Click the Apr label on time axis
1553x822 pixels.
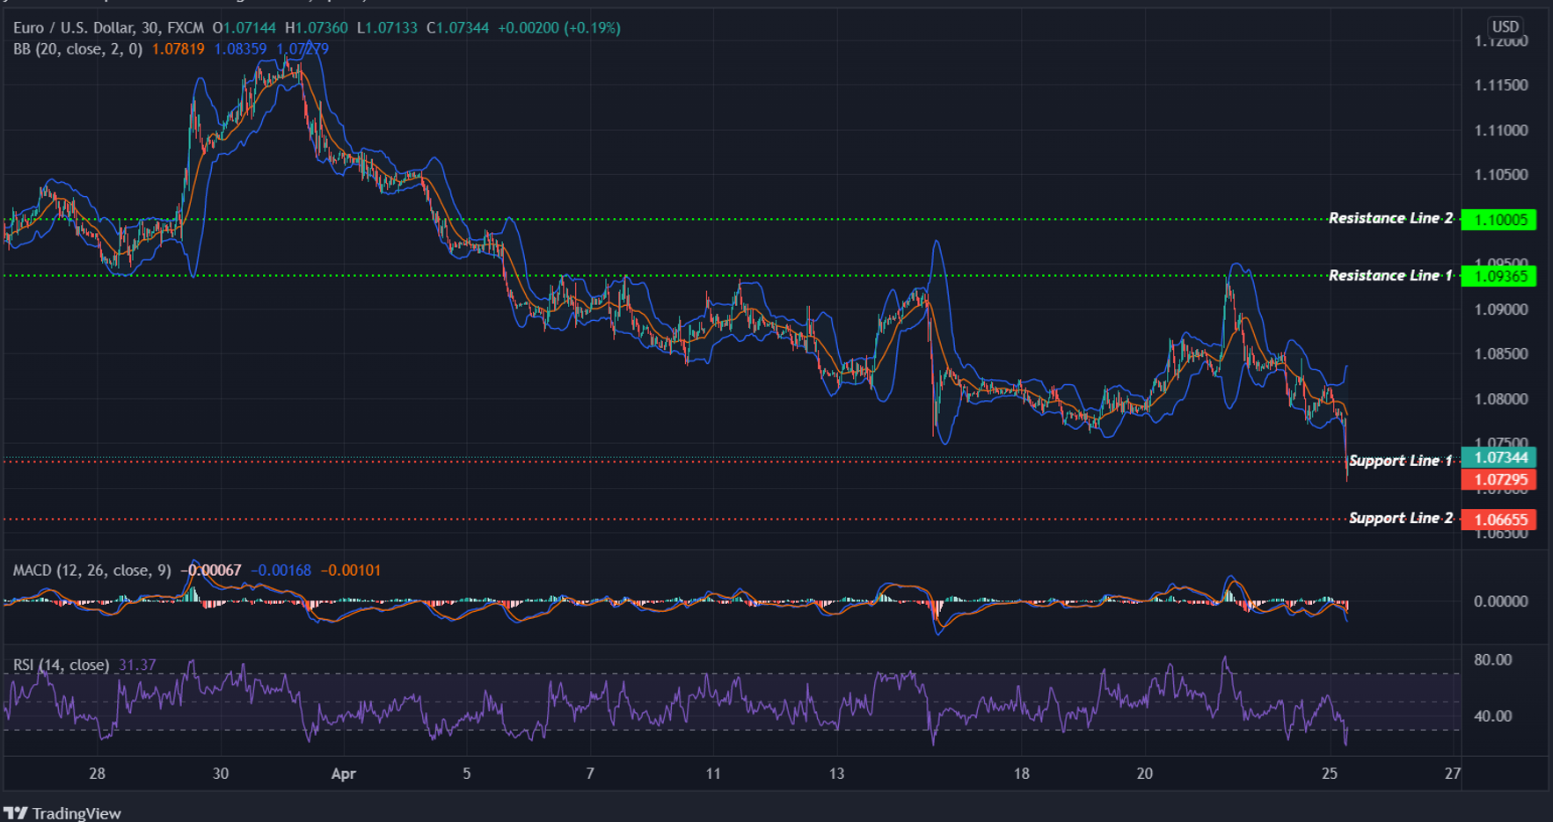[x=343, y=774]
